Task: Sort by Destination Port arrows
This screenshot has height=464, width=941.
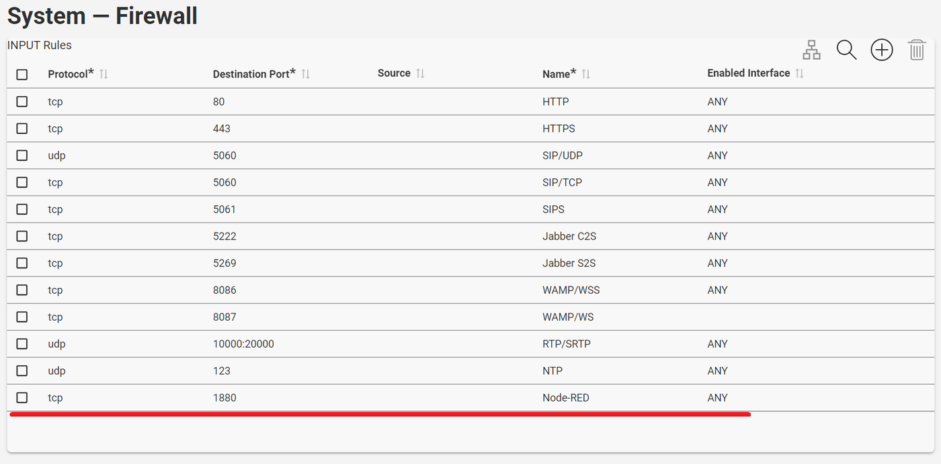Action: pos(305,74)
